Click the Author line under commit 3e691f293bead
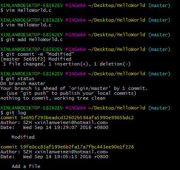 point(54,122)
